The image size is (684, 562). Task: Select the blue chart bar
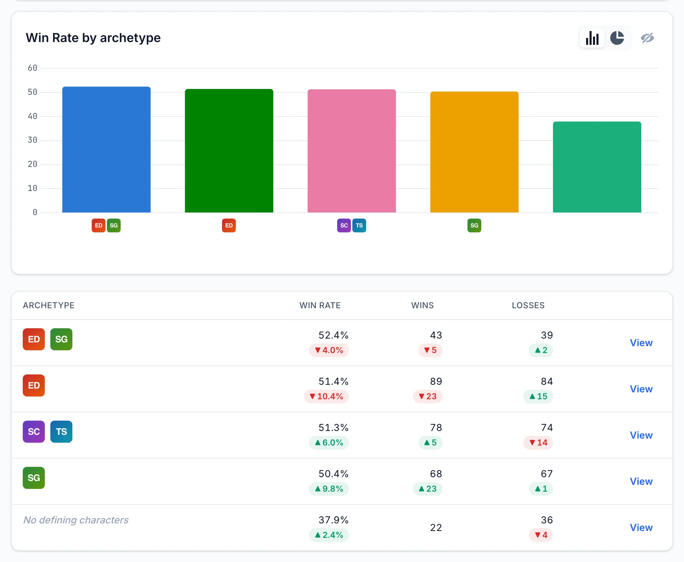point(107,150)
